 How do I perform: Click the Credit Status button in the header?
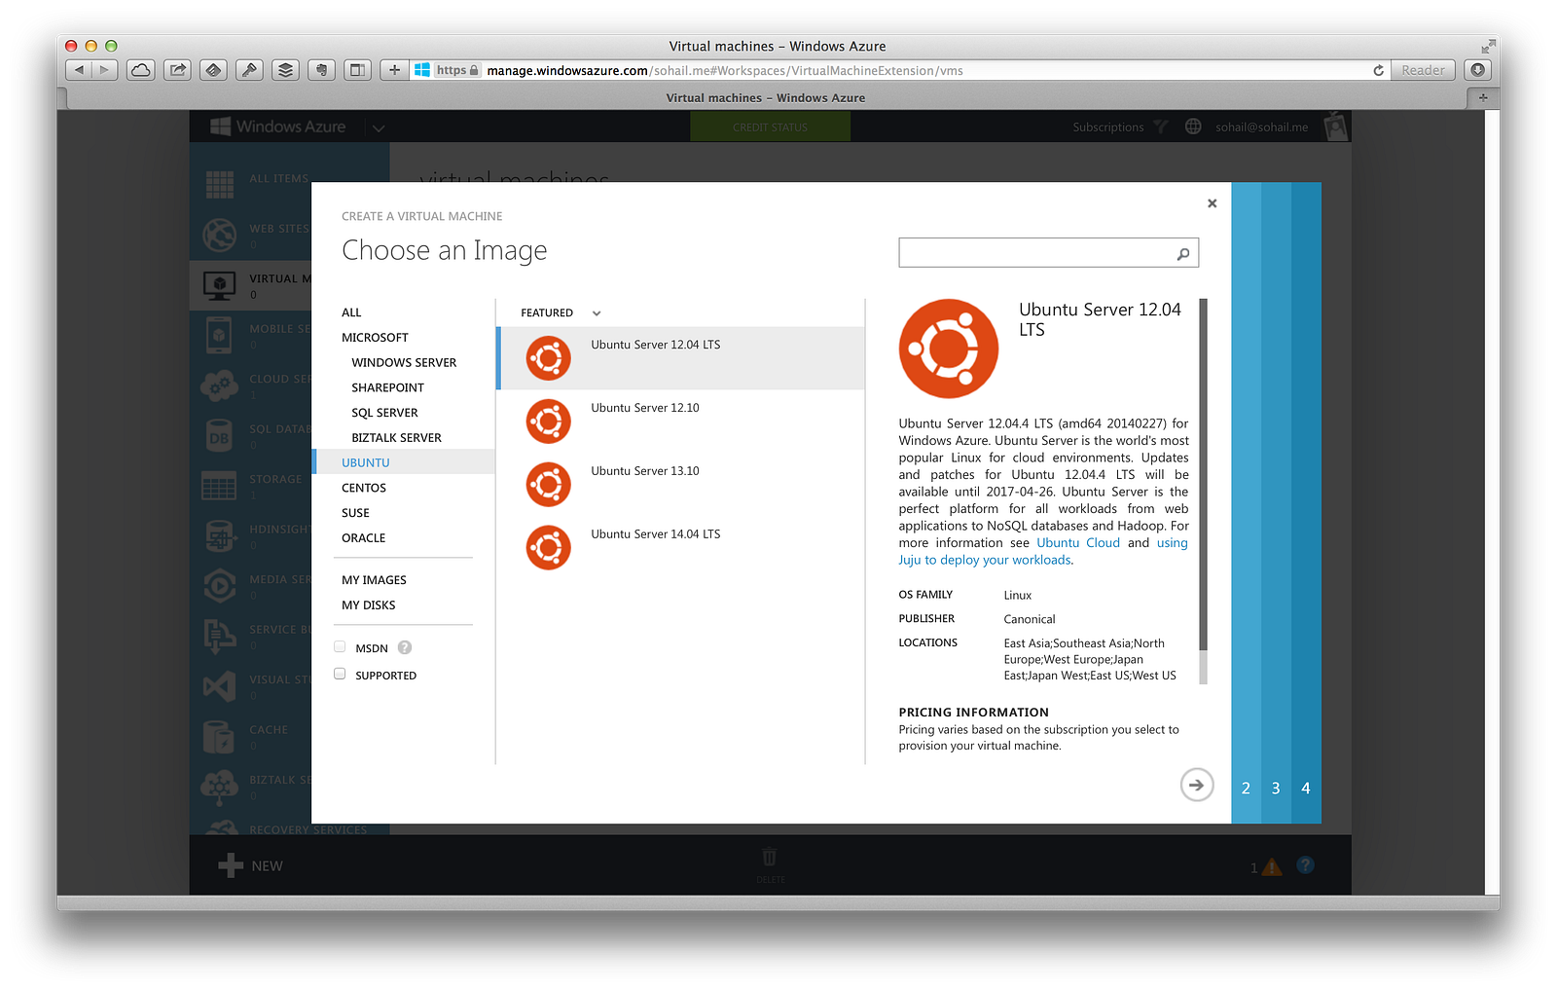770,127
